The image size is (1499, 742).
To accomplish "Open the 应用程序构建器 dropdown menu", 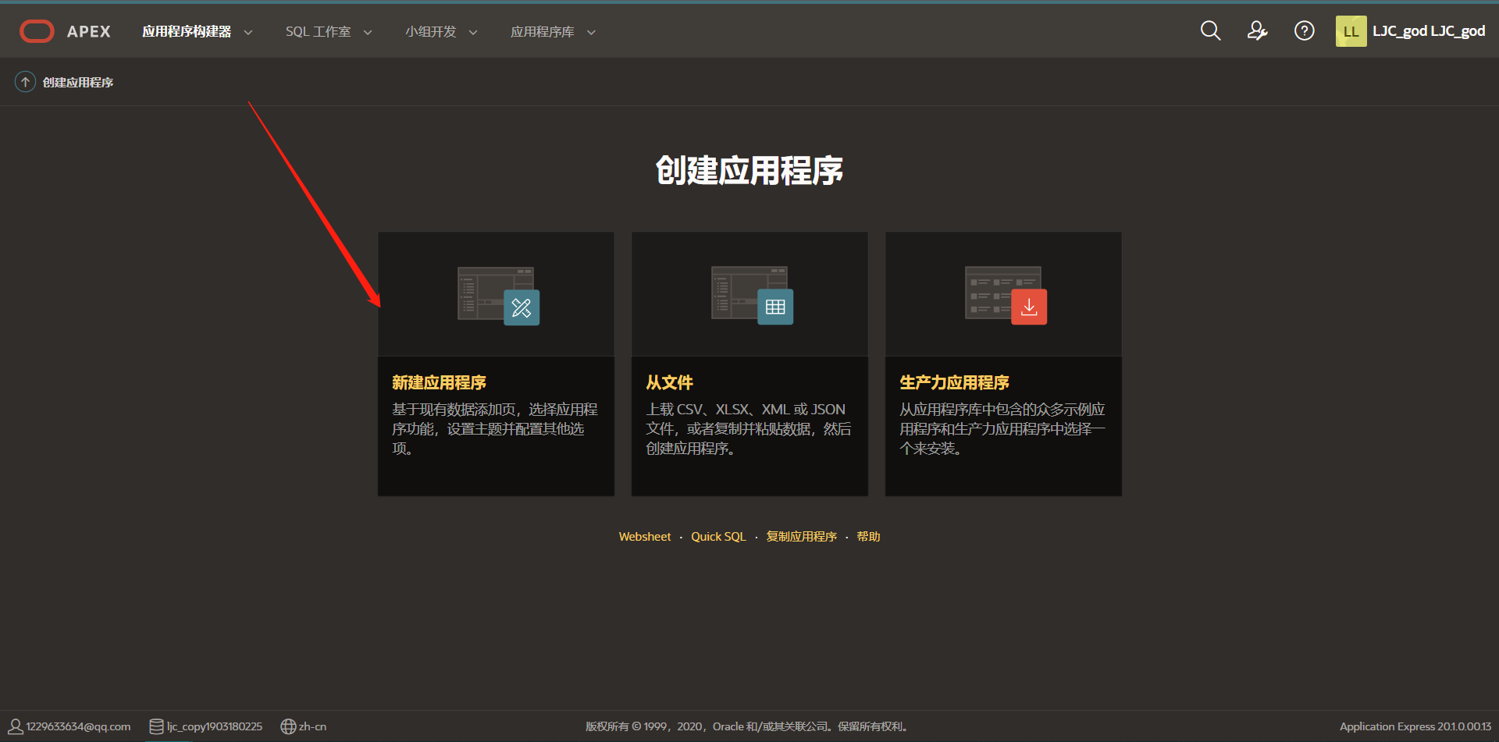I will [x=189, y=32].
